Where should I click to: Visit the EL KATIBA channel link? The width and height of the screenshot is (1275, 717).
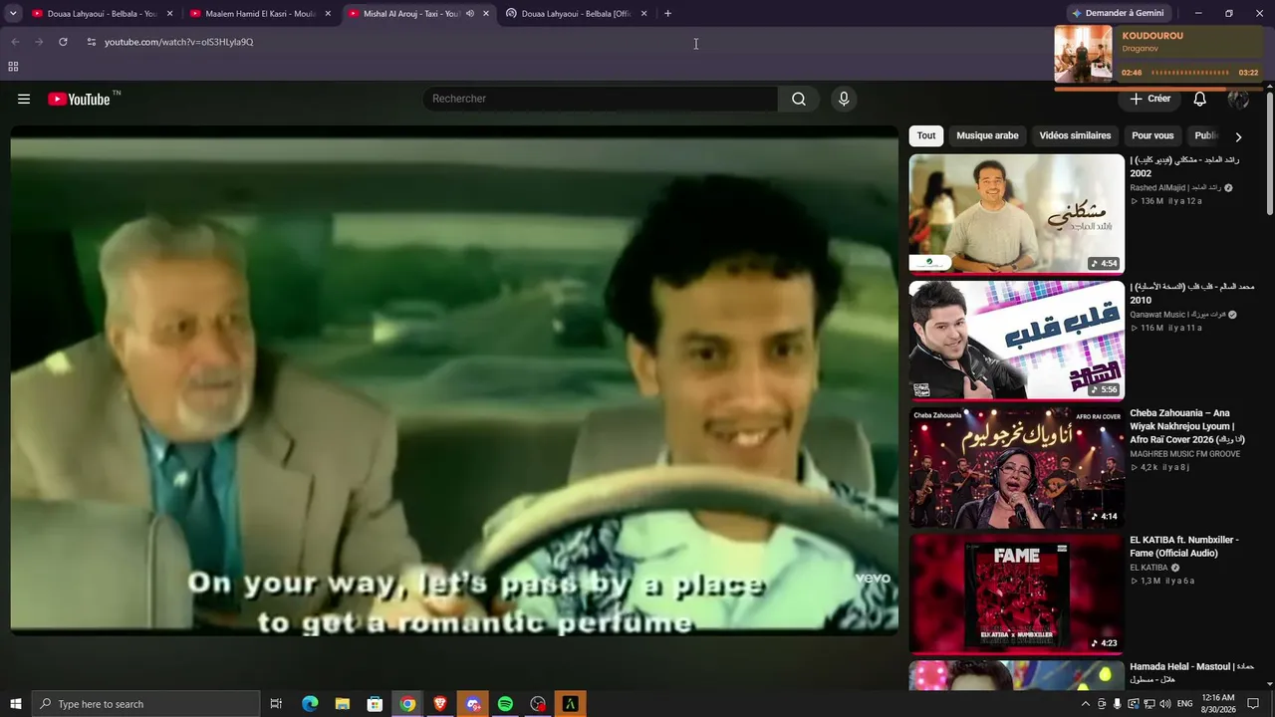click(1148, 568)
